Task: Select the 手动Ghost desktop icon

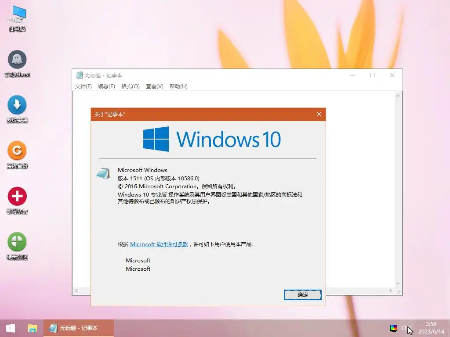Action: (x=17, y=64)
